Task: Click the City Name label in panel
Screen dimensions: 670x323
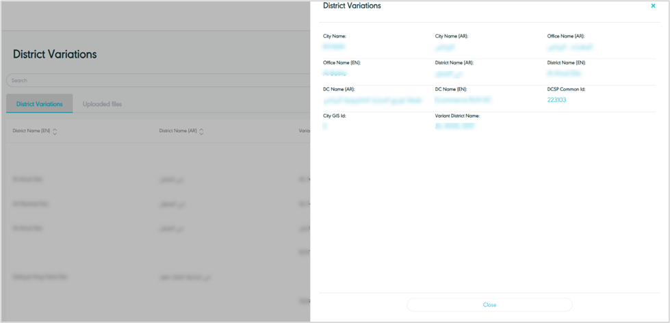Action: (334, 36)
